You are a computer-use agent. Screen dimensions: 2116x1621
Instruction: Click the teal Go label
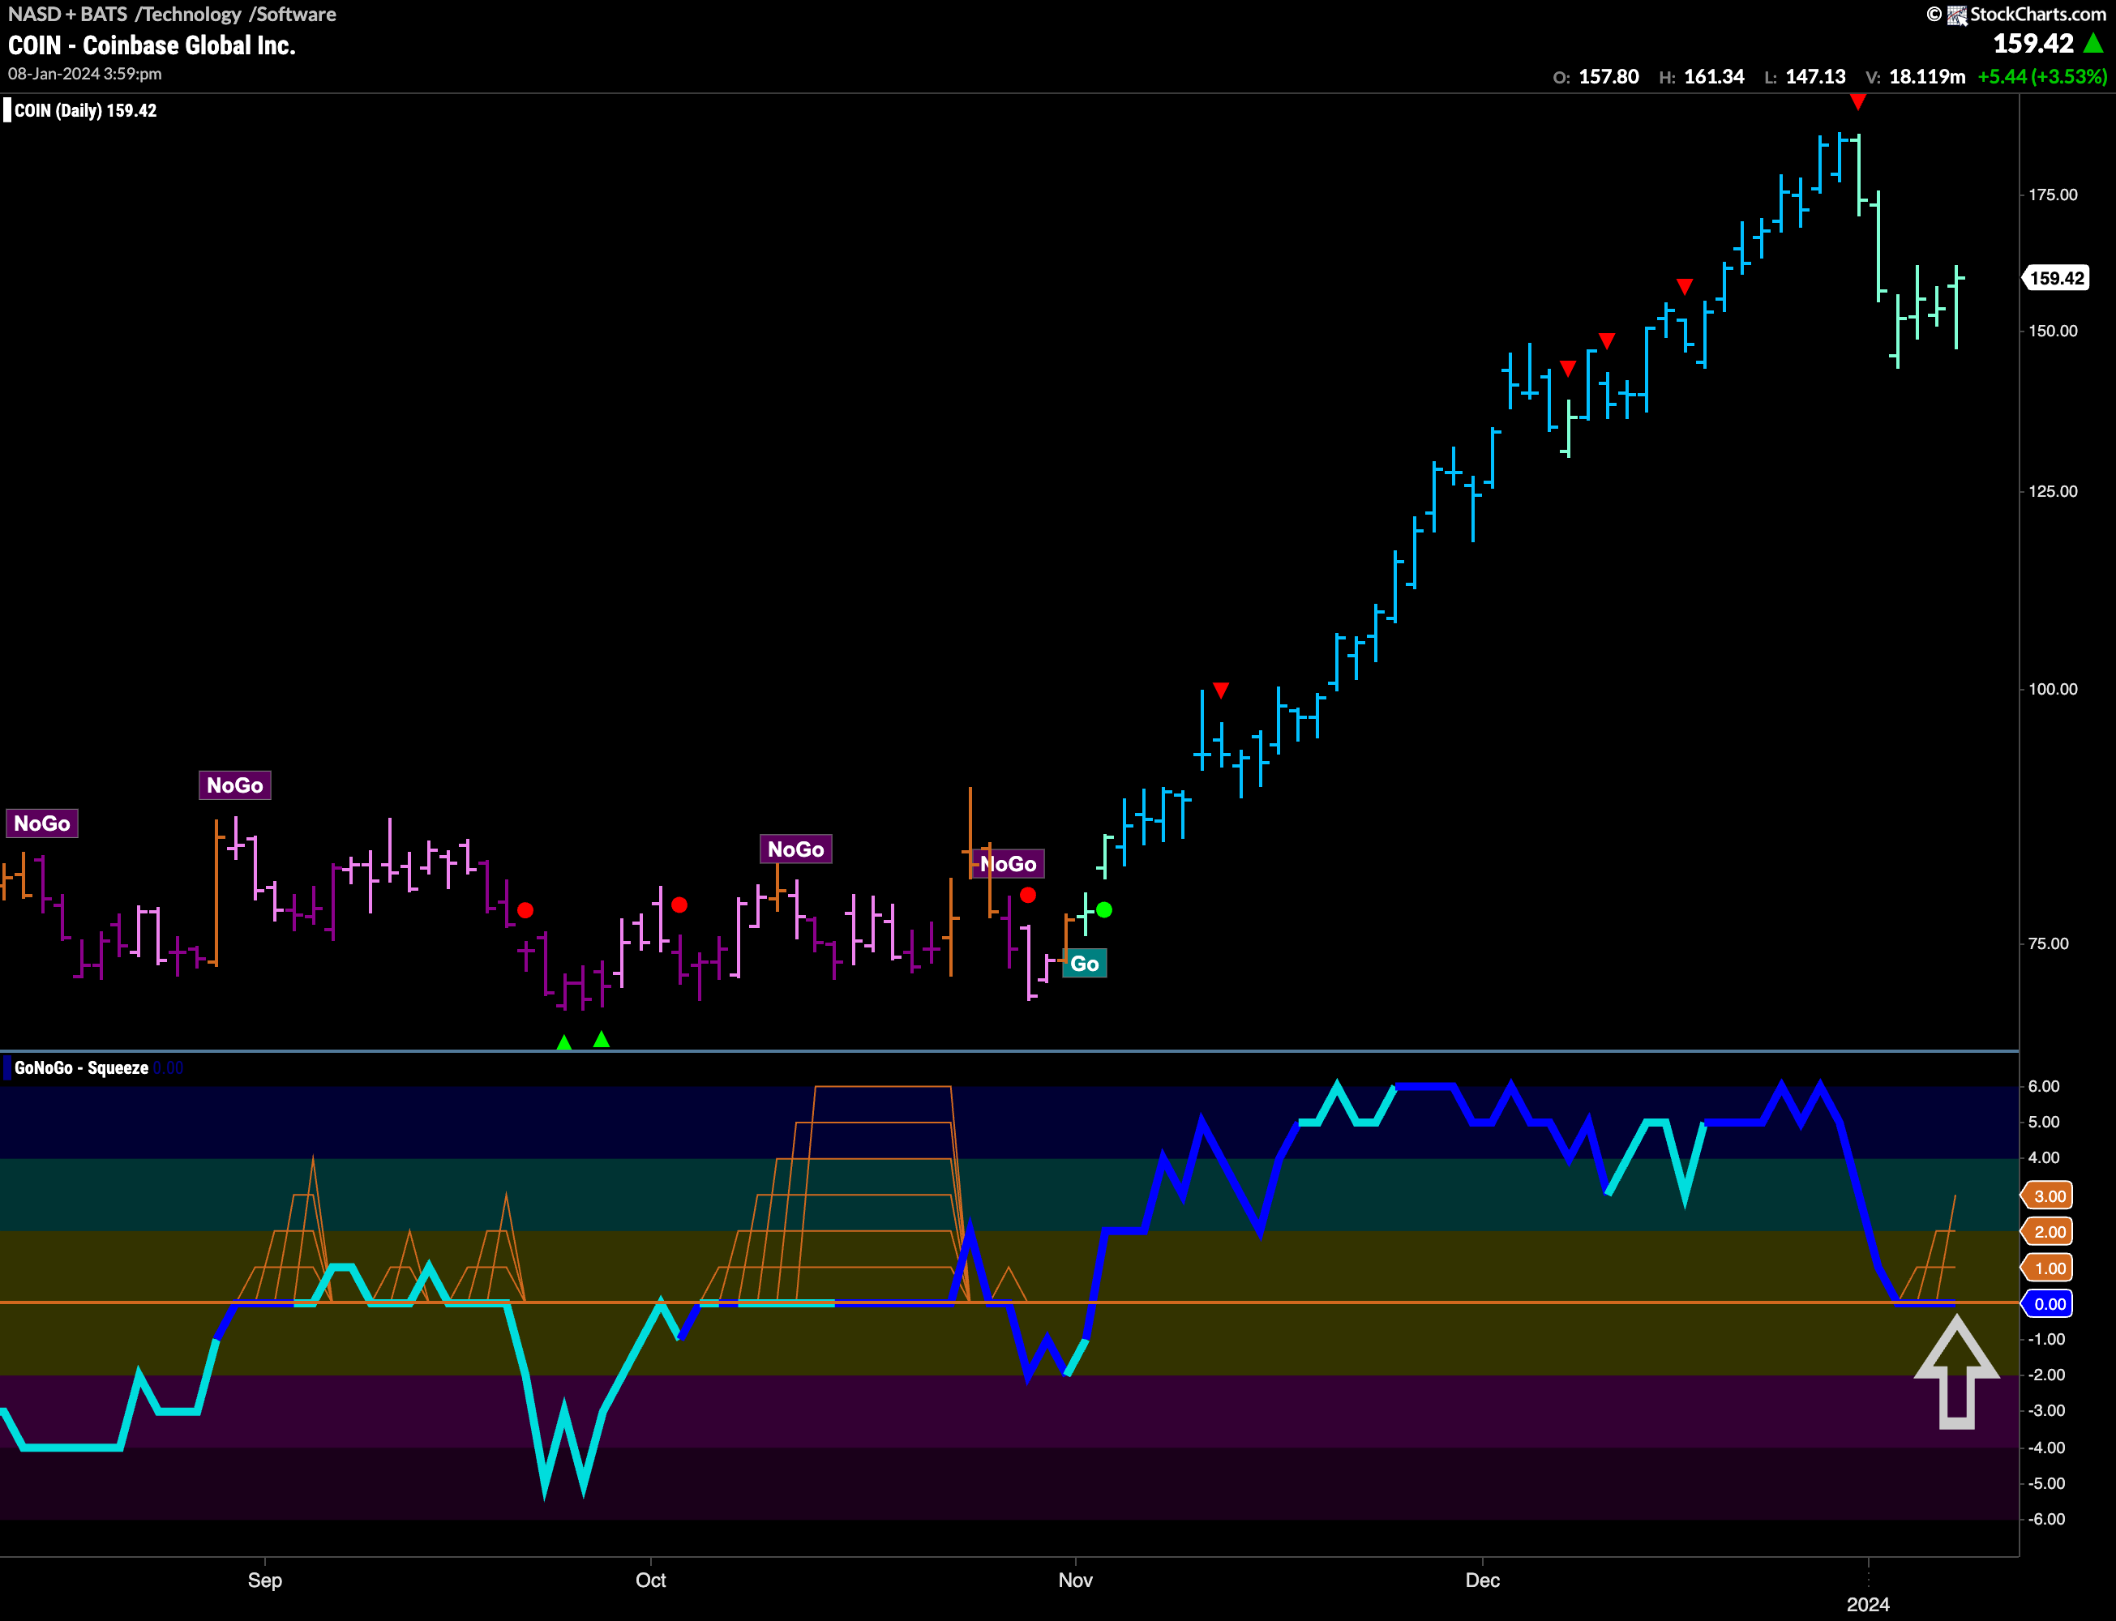pos(1085,964)
